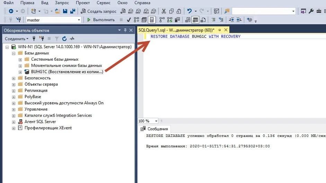Open the Правка menu
This screenshot has width=326, height=183.
[x=27, y=3]
